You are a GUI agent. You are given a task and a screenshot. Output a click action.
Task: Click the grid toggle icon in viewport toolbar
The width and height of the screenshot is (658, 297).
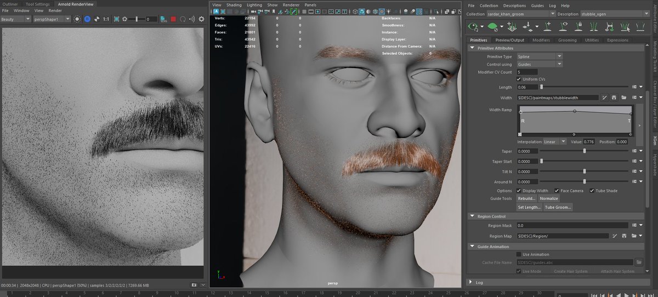point(304,12)
